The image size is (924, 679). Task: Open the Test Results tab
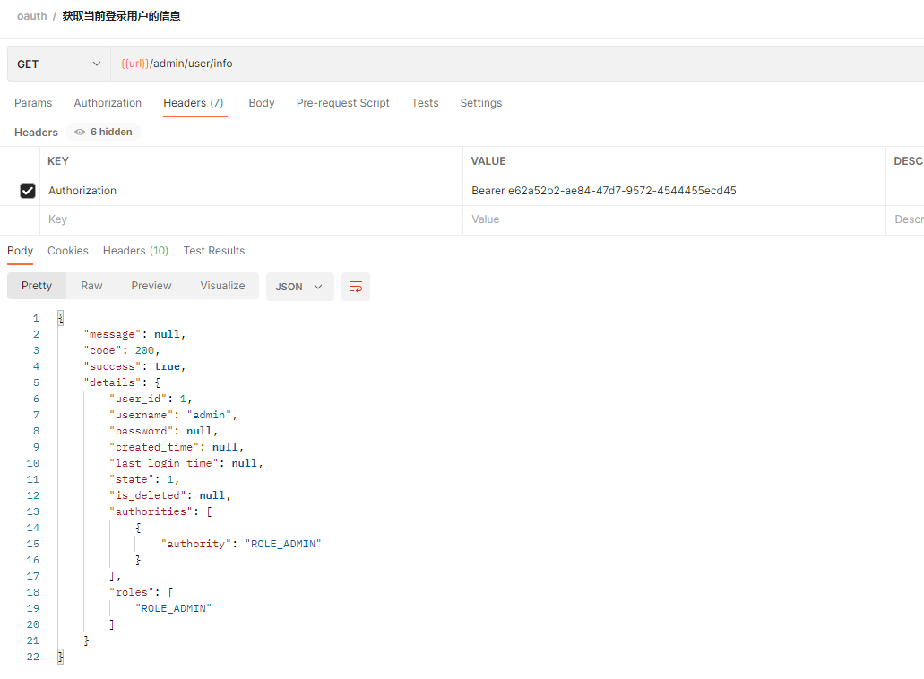click(214, 251)
